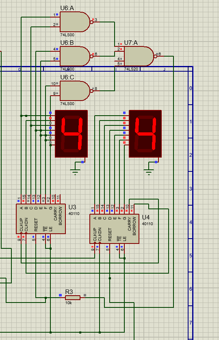Click the U6:B reference label
The image size is (219, 340).
(x=67, y=43)
